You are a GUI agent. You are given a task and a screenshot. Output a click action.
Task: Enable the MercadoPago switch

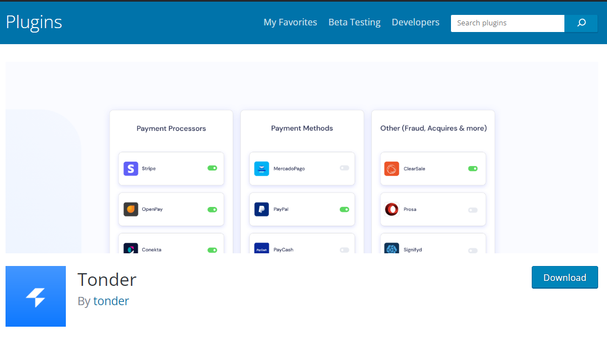[x=345, y=168]
